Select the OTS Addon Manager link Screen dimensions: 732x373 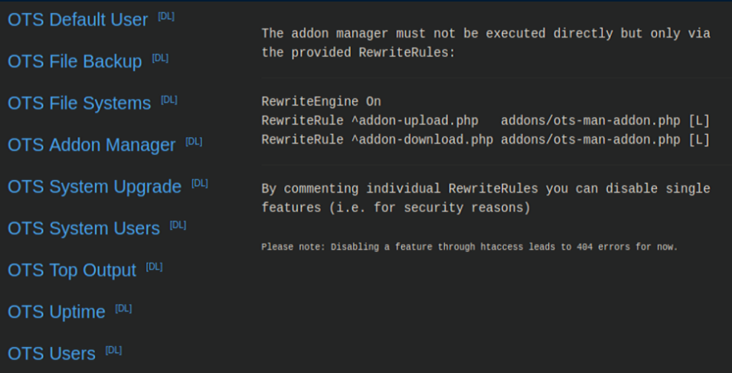[x=91, y=145]
